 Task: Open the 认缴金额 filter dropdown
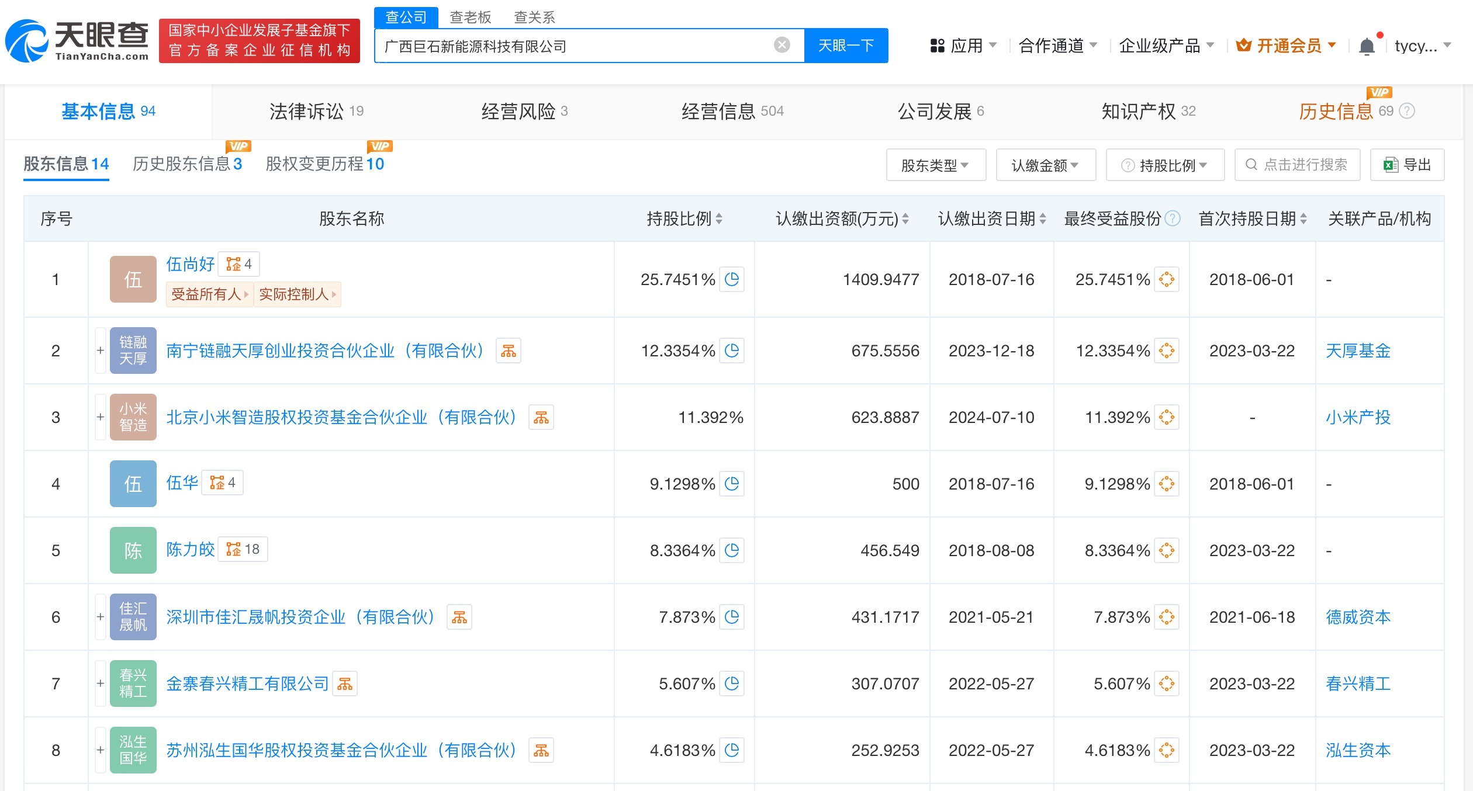coord(1045,165)
